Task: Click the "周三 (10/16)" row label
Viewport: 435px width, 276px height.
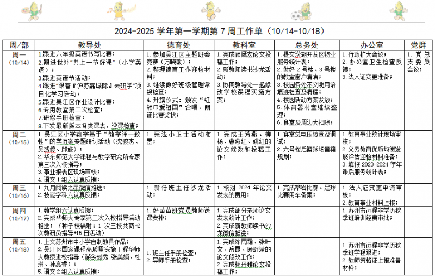Action: pyautogui.click(x=19, y=192)
